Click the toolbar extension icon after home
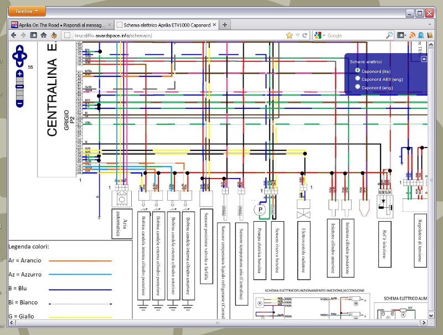The height and width of the screenshot is (335, 443). click(x=54, y=35)
